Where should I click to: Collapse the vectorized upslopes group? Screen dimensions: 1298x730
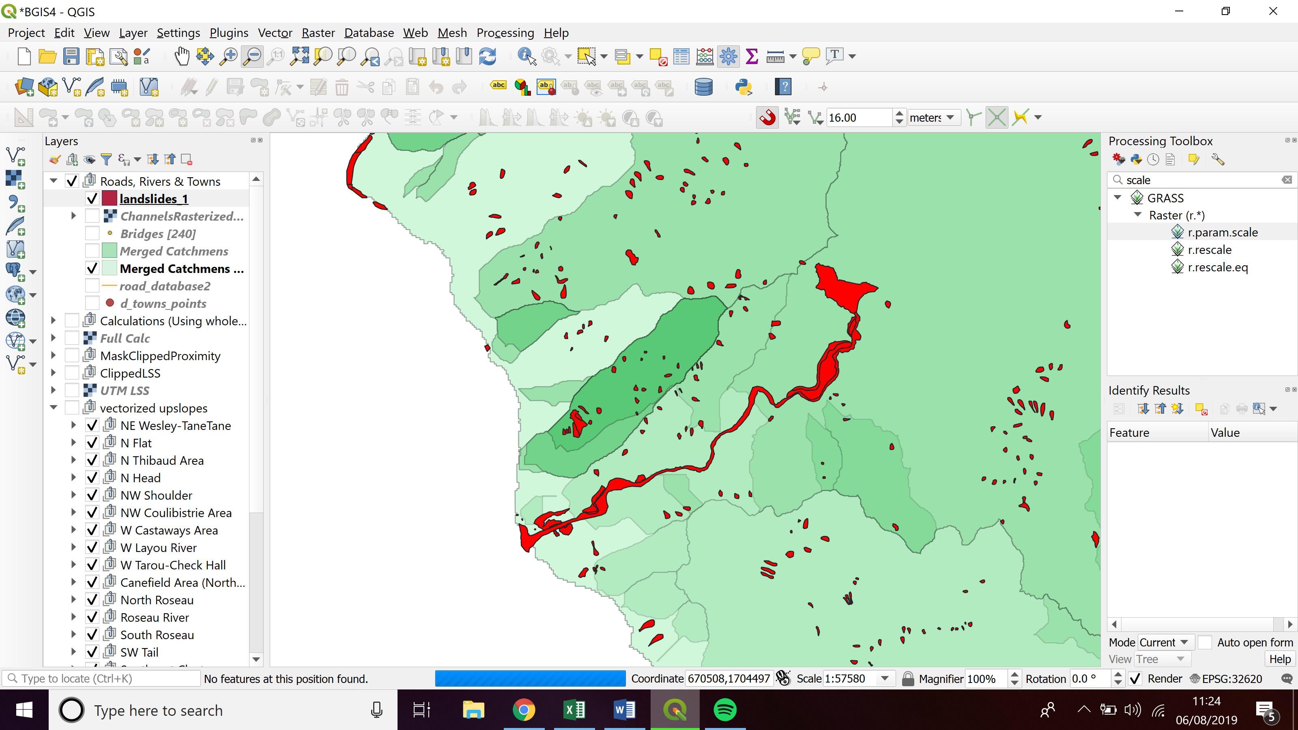(54, 408)
